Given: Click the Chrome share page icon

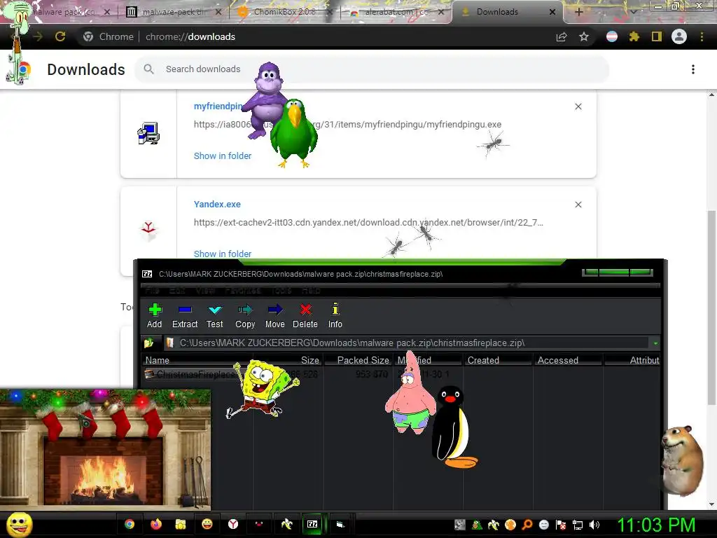Looking at the screenshot, I should 561,37.
